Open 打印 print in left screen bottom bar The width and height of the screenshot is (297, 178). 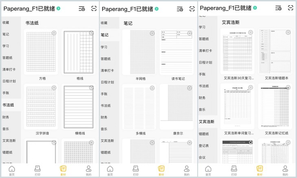[x=37, y=171]
